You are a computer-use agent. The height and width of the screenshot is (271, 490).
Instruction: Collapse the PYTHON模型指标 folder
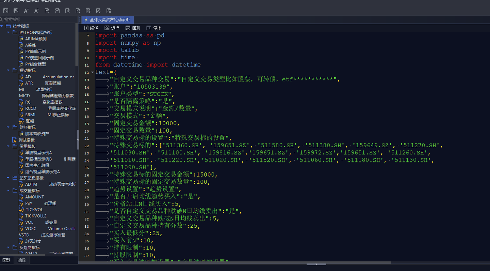tap(8, 32)
